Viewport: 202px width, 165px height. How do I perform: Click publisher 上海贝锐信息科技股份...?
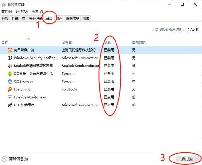click(80, 50)
